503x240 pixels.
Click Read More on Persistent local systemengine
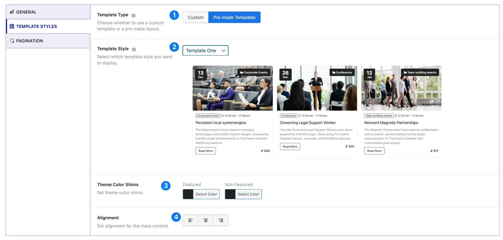(x=205, y=151)
